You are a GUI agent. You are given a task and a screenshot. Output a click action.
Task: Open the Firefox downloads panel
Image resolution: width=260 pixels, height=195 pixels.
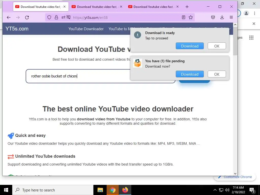click(x=222, y=17)
